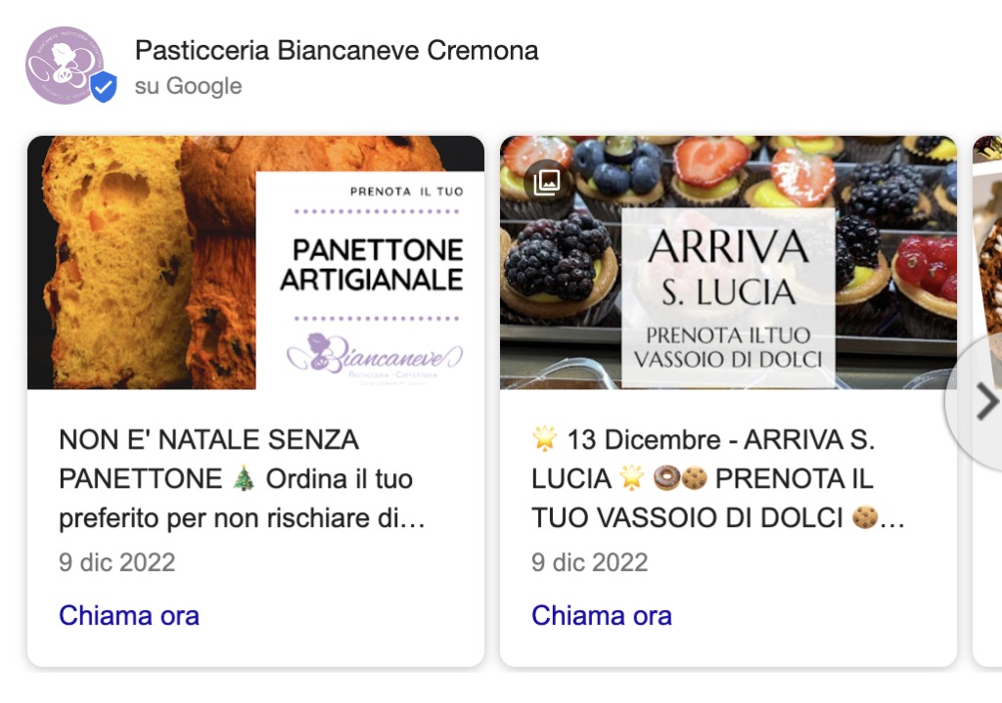
Task: Click the Christmas tree emoji in panettone post
Action: (x=244, y=478)
